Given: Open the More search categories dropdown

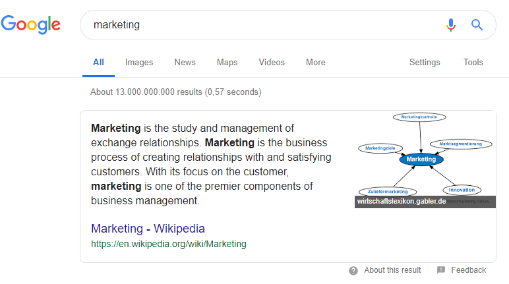Looking at the screenshot, I should click(x=315, y=63).
